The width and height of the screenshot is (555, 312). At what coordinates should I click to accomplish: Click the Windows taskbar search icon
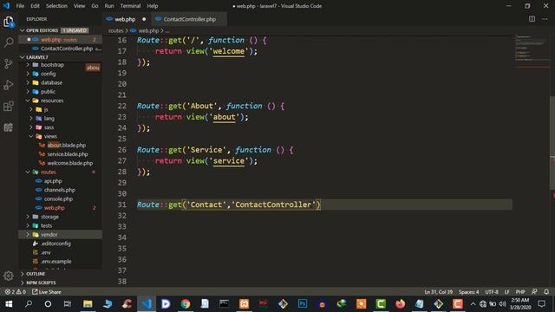click(x=29, y=304)
